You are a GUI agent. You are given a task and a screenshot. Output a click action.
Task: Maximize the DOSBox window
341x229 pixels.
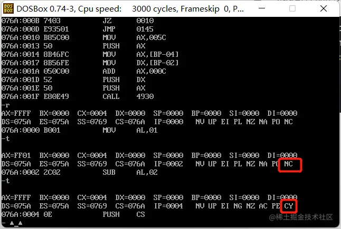(x=292, y=8)
